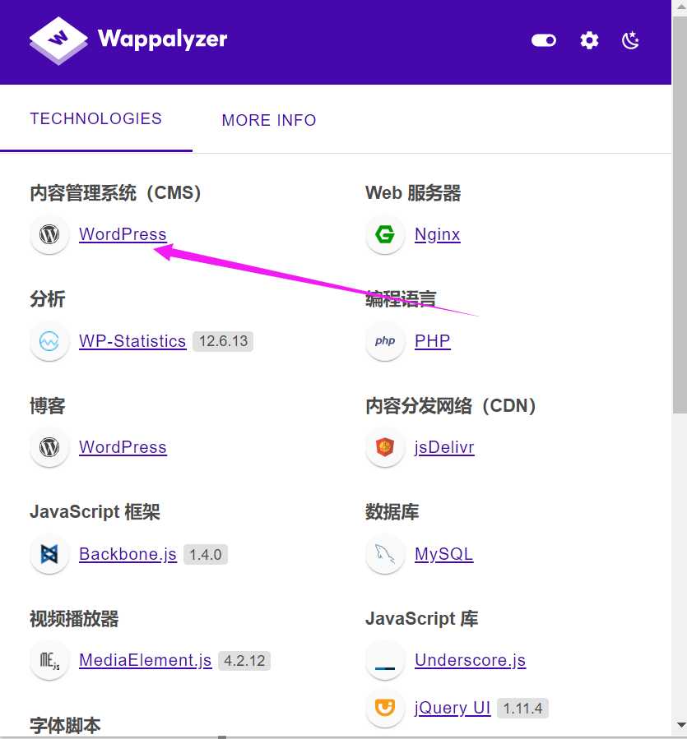This screenshot has width=687, height=739.
Task: Click the MediaElement.js player icon
Action: [x=49, y=660]
